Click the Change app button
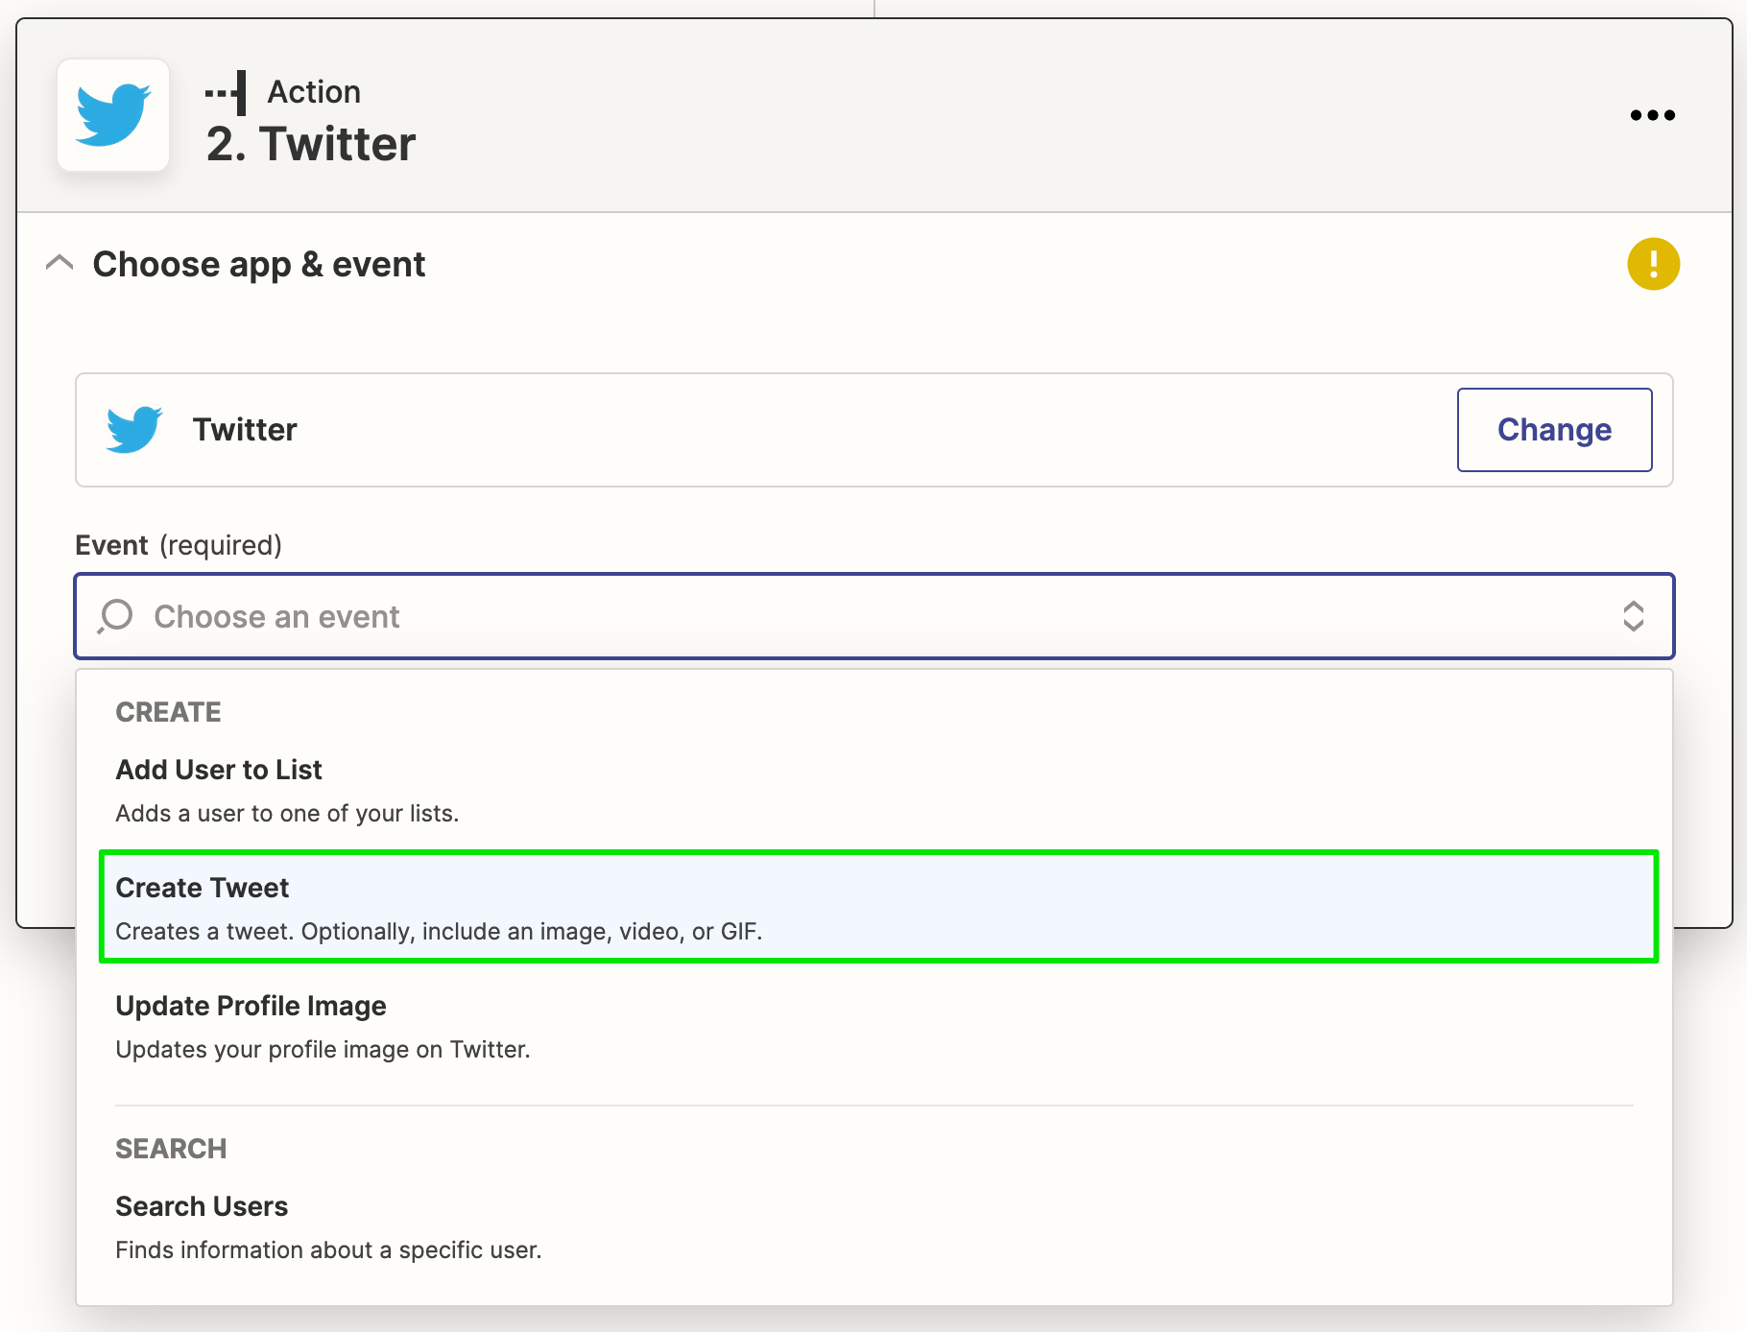This screenshot has height=1332, width=1747. pos(1554,430)
